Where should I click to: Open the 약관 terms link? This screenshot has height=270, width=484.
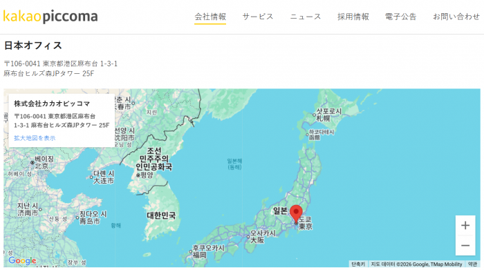tap(472, 264)
